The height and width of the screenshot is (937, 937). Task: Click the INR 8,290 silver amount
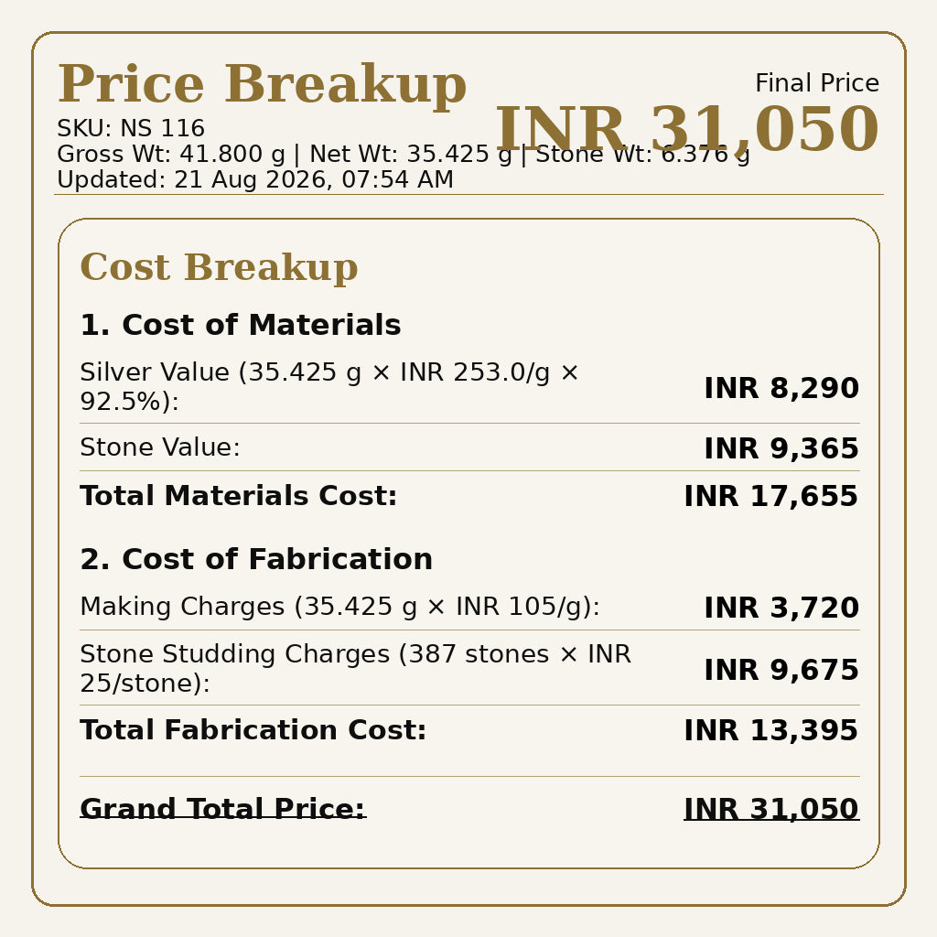point(781,388)
